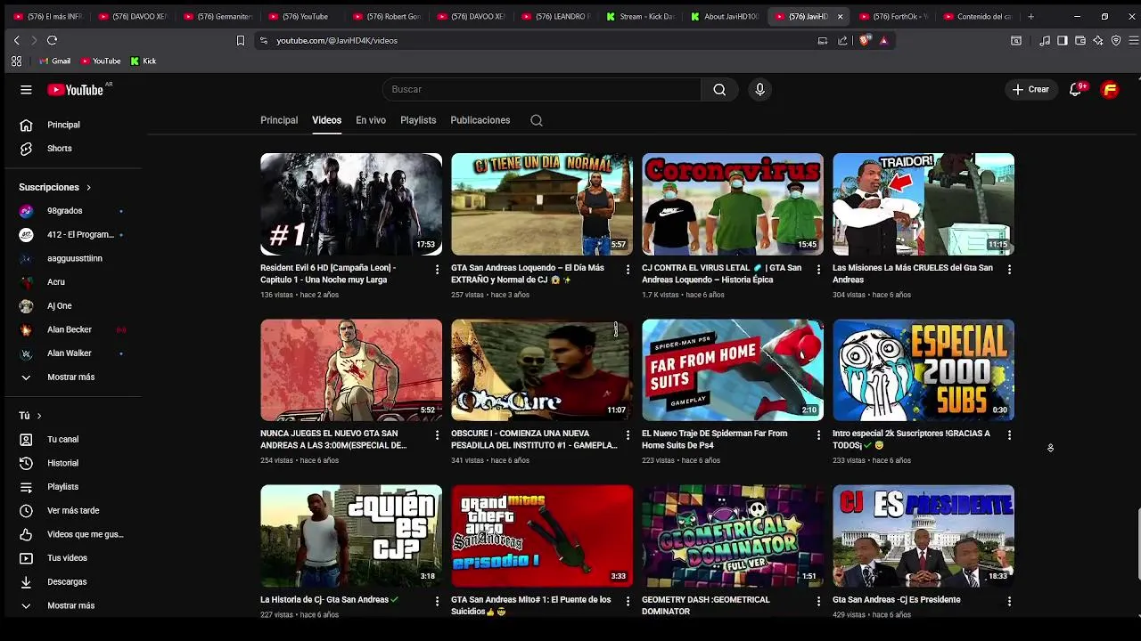Activate voice search microphone
Viewport: 1141px width, 641px height.
759,89
